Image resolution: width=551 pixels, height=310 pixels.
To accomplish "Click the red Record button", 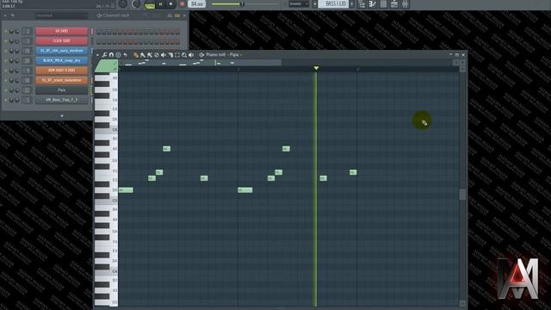I will point(182,3).
